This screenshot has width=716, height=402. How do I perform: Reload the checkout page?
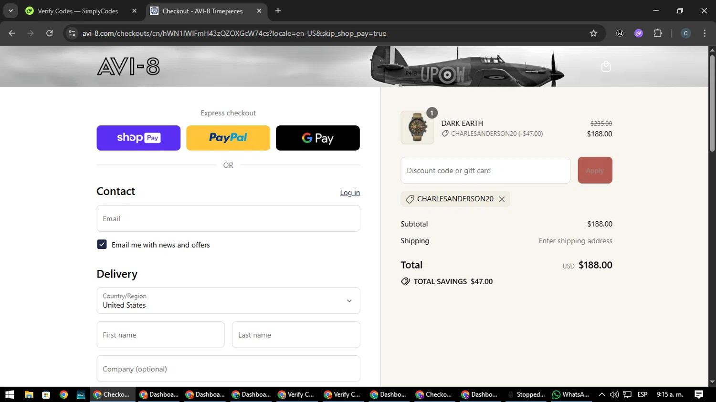pyautogui.click(x=50, y=33)
